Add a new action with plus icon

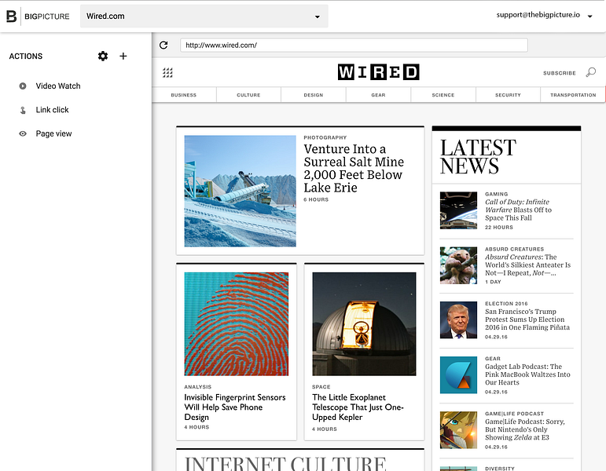123,56
